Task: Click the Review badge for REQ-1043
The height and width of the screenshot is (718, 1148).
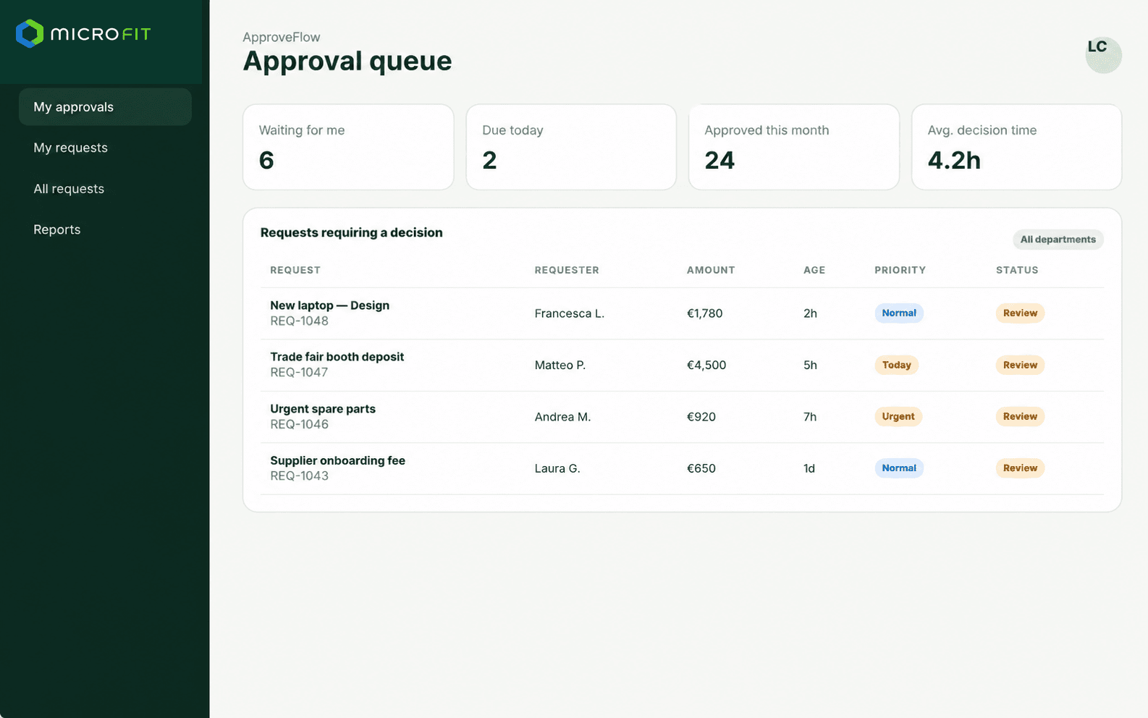Action: pos(1020,468)
